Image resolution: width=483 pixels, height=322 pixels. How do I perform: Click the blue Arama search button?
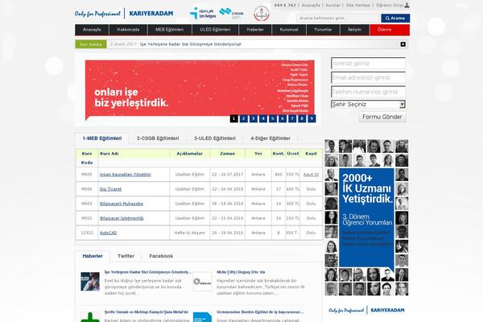pyautogui.click(x=395, y=19)
